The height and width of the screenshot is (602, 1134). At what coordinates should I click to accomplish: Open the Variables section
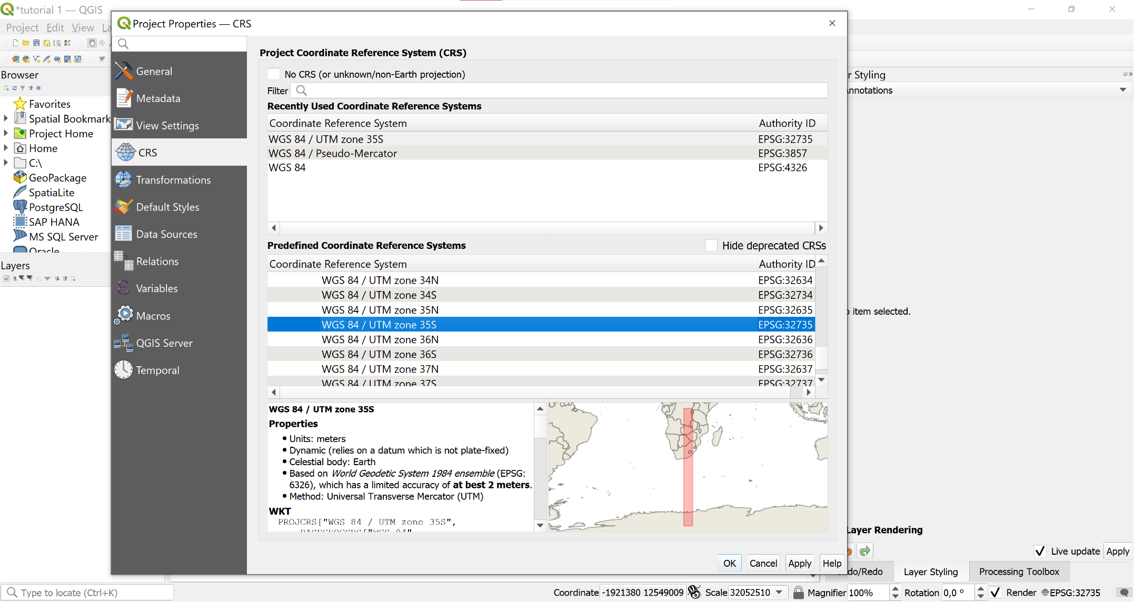(179, 288)
